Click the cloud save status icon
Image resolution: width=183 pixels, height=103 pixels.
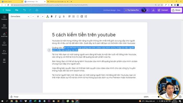37,10
